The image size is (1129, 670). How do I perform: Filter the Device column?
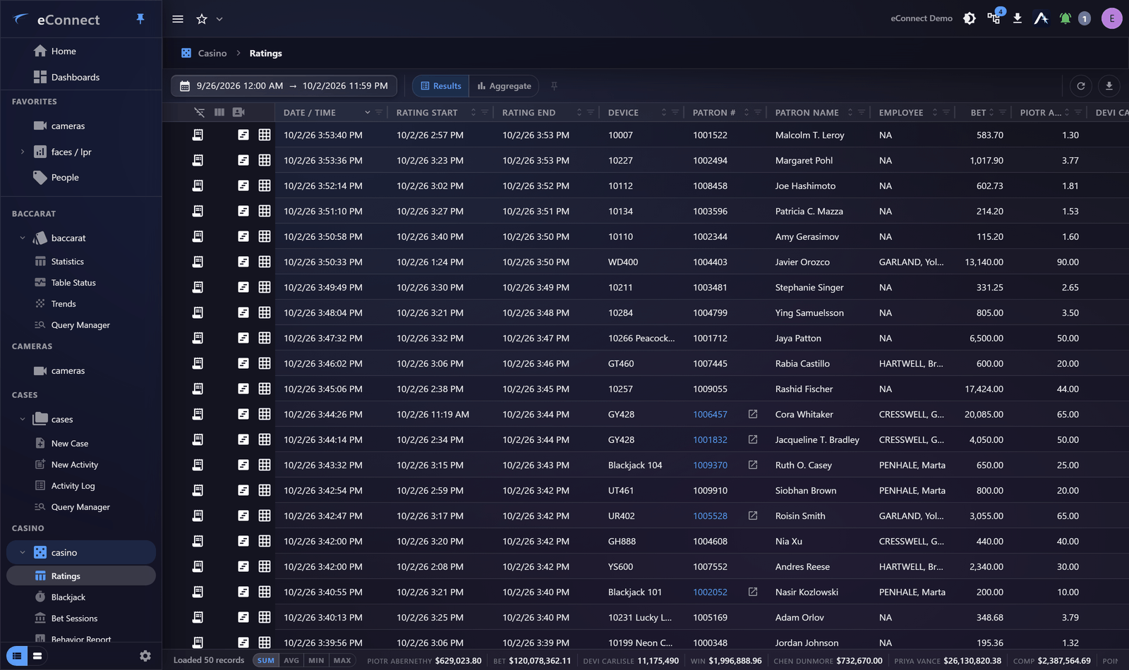pyautogui.click(x=675, y=112)
